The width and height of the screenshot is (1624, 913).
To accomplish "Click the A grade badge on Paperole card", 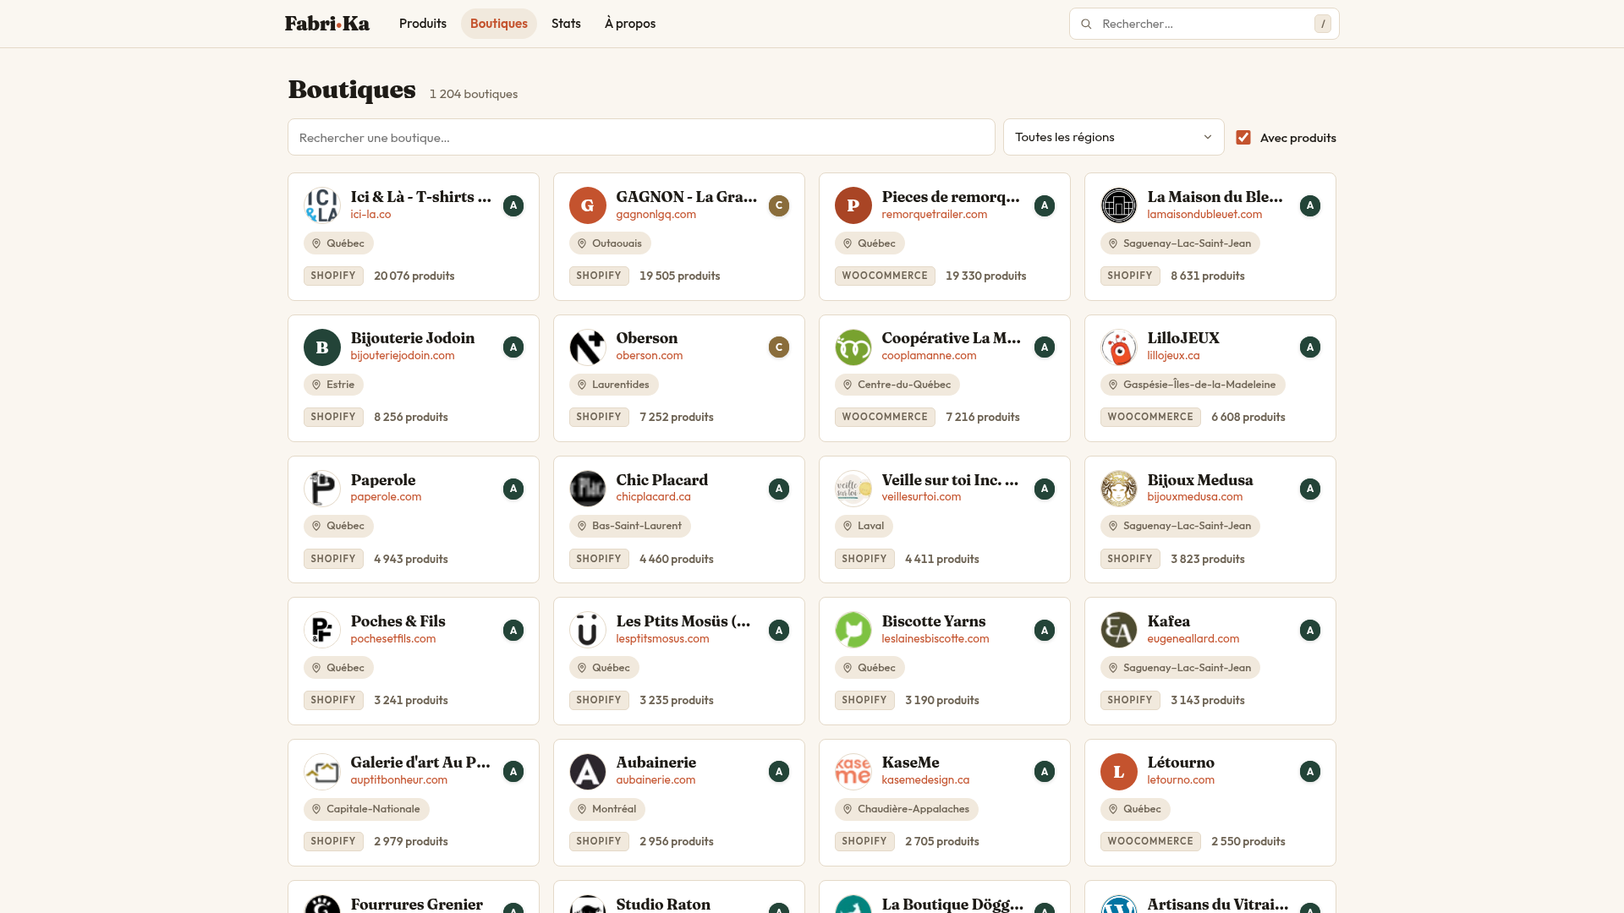I will tap(513, 489).
